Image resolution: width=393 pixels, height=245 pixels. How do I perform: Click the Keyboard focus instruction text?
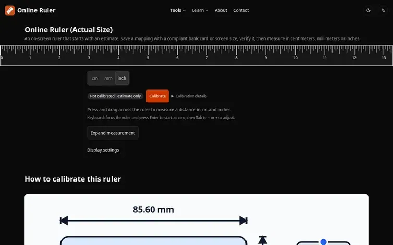coord(161,118)
